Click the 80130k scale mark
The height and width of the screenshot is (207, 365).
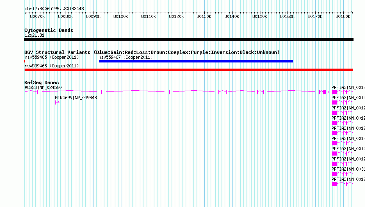[x=204, y=16]
